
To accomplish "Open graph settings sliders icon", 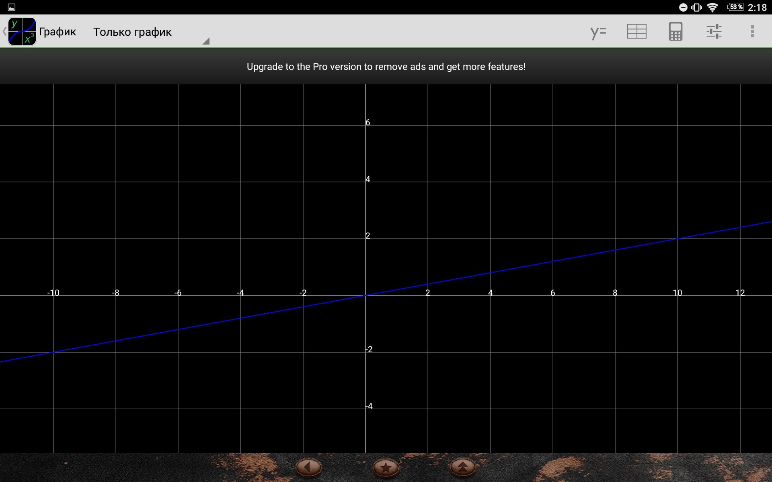I will (x=714, y=32).
